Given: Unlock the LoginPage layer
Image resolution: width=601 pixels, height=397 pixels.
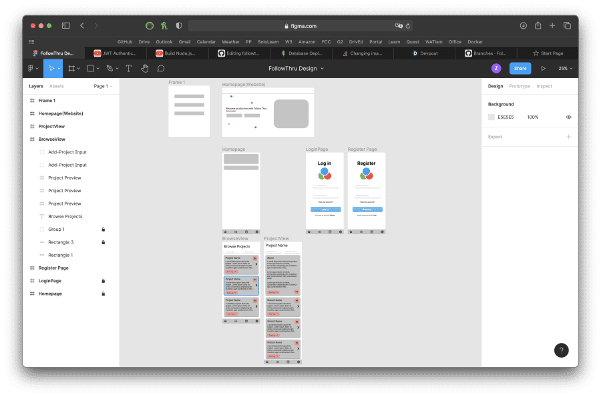Looking at the screenshot, I should tap(103, 281).
